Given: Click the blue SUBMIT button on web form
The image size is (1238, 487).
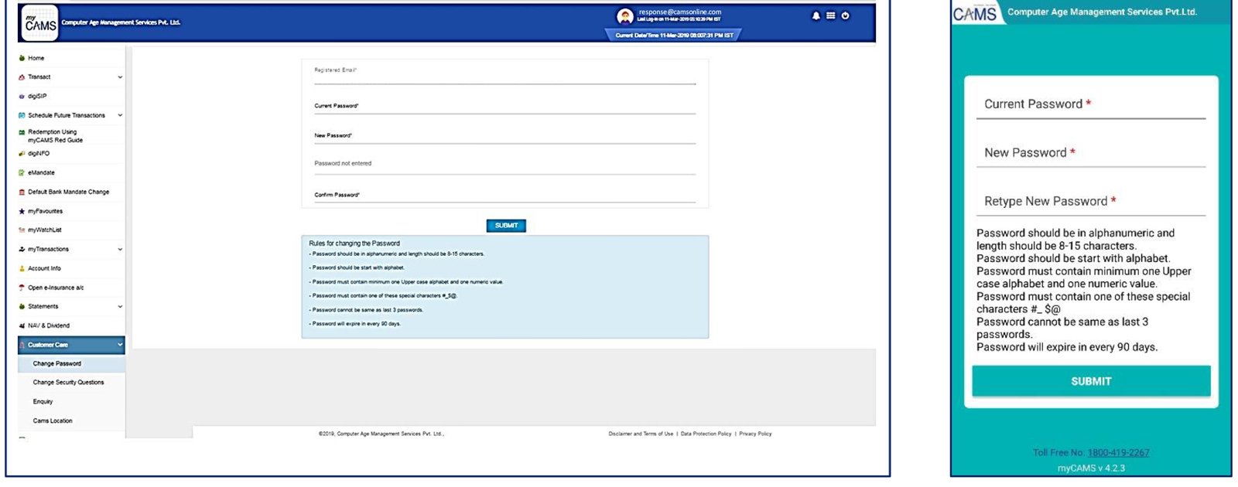Looking at the screenshot, I should click(506, 226).
